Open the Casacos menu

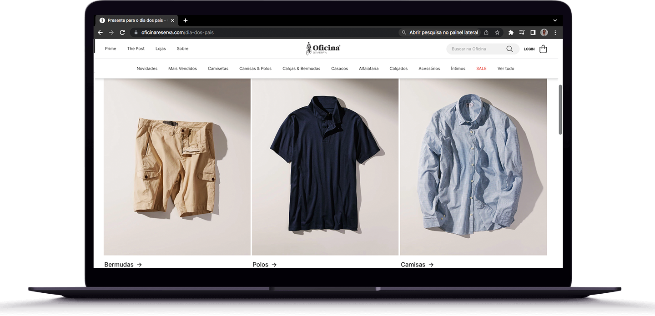[339, 69]
